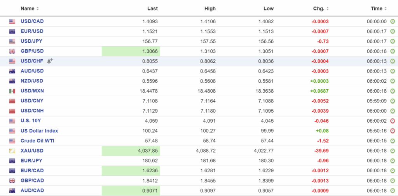Open the US Dollar Index link

pos(39,131)
